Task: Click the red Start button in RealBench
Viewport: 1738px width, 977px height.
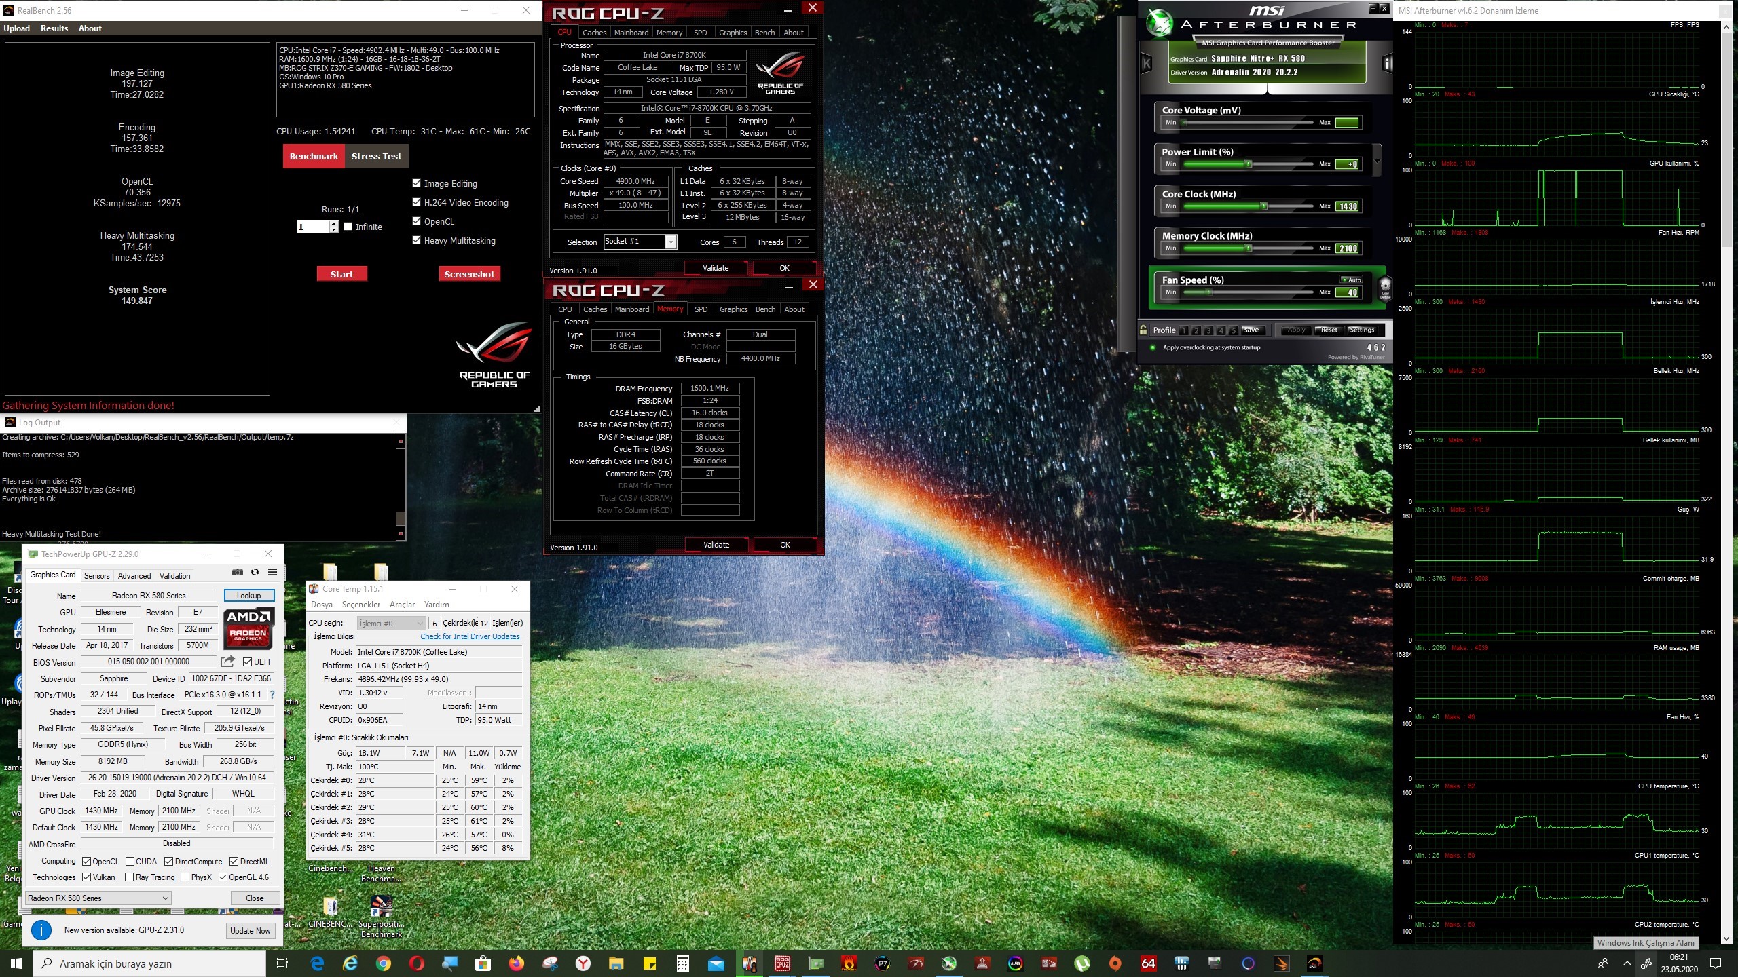Action: click(341, 274)
